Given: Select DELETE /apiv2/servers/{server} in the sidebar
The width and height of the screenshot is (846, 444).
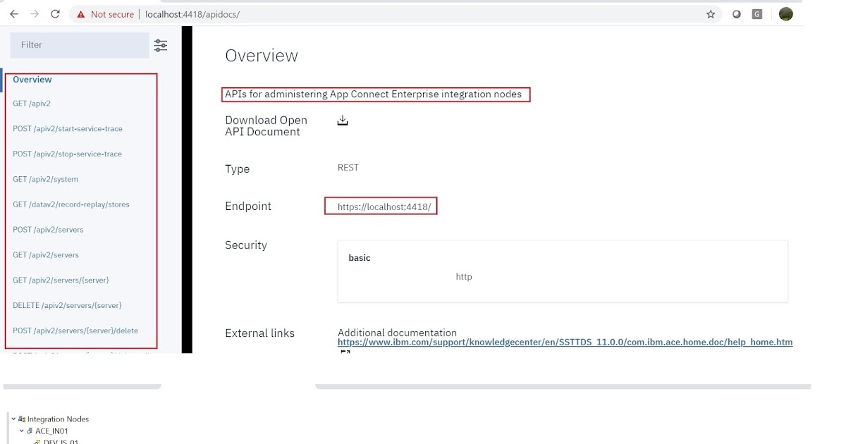Looking at the screenshot, I should (67, 305).
